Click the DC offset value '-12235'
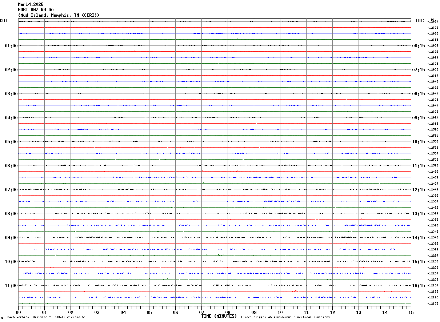The image size is (440, 322). [x=433, y=267]
